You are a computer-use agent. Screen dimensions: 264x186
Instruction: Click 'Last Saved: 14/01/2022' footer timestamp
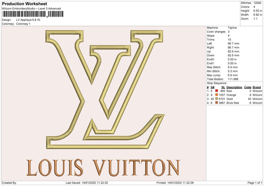tap(87, 182)
